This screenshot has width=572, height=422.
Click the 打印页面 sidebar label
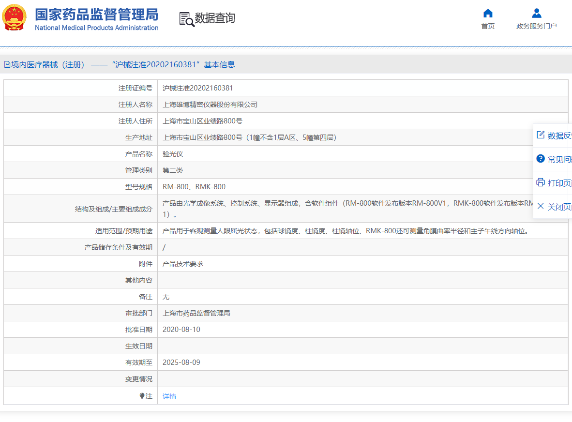[x=559, y=183]
